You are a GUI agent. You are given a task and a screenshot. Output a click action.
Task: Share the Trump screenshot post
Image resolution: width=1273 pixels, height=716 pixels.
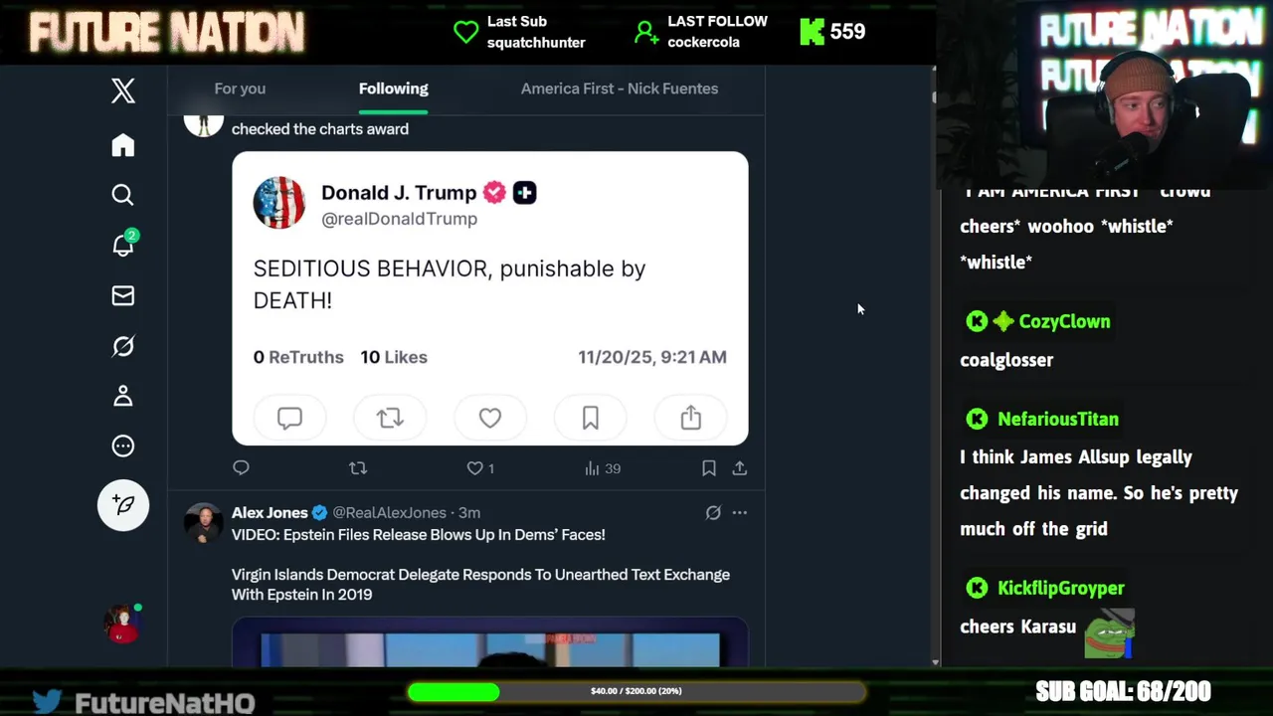coord(740,467)
